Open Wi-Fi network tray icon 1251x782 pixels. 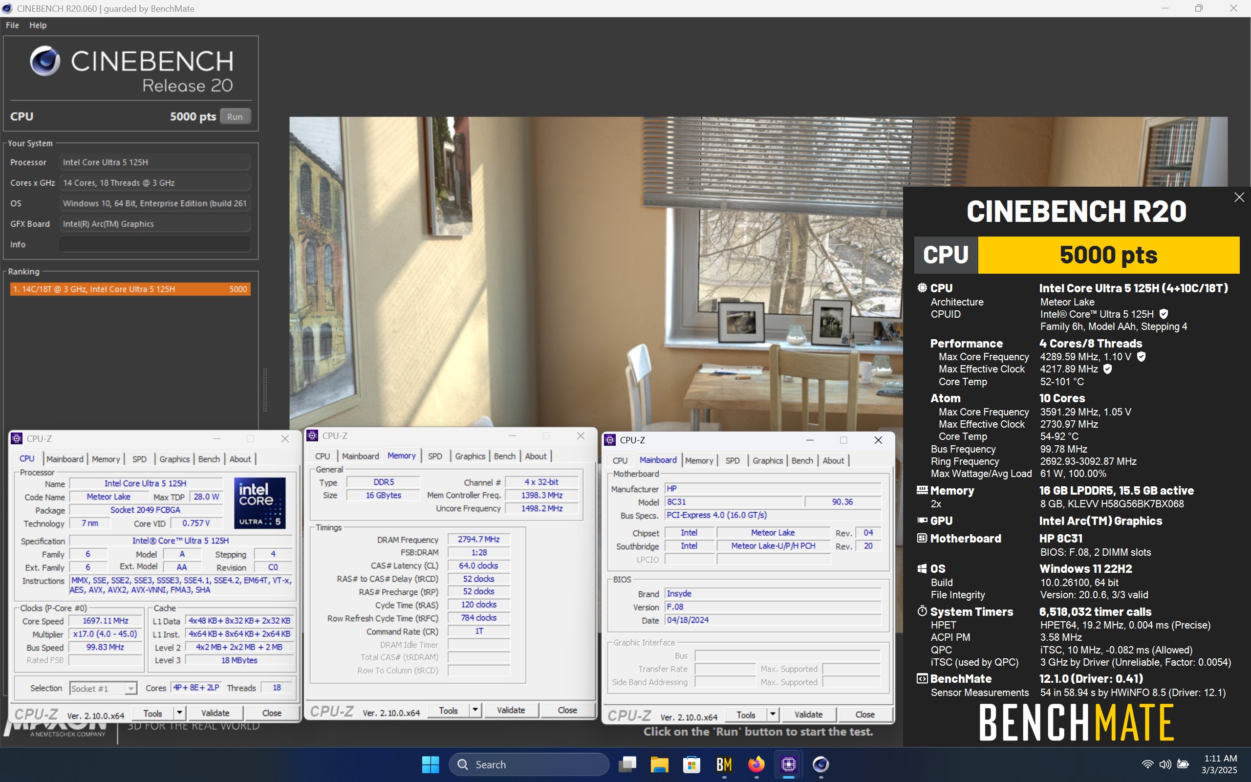(x=1147, y=764)
